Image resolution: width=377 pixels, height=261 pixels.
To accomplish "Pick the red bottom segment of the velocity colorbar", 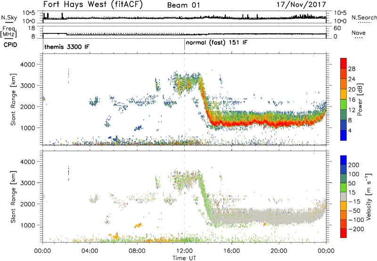I will point(344,233).
